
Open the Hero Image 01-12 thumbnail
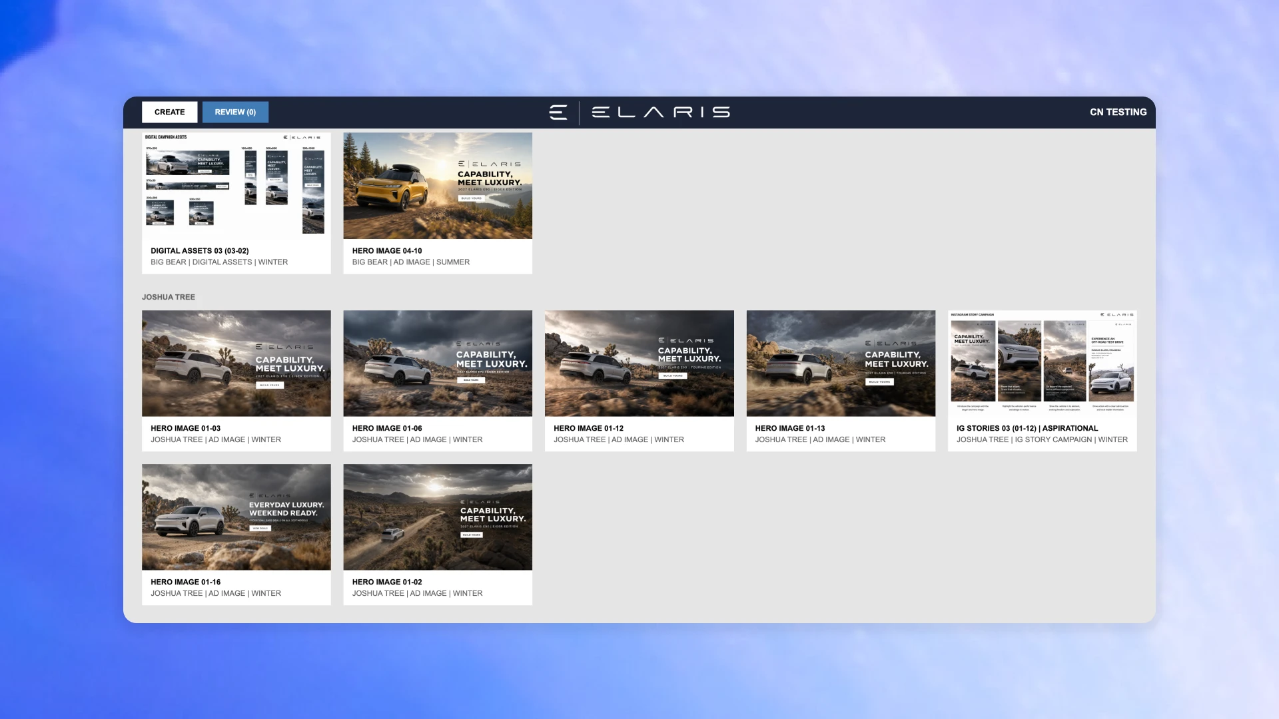tap(639, 363)
